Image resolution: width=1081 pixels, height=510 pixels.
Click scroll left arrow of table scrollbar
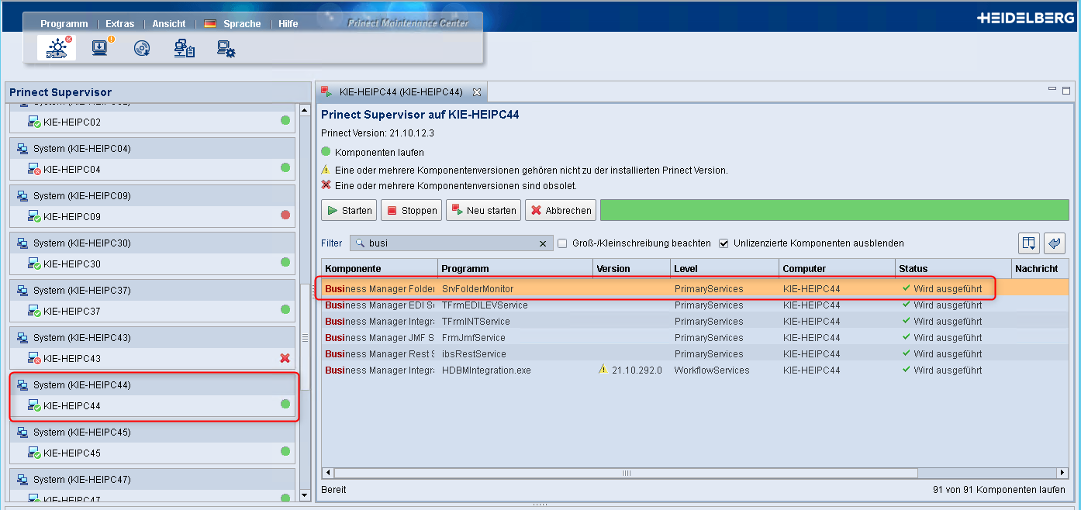(x=328, y=473)
